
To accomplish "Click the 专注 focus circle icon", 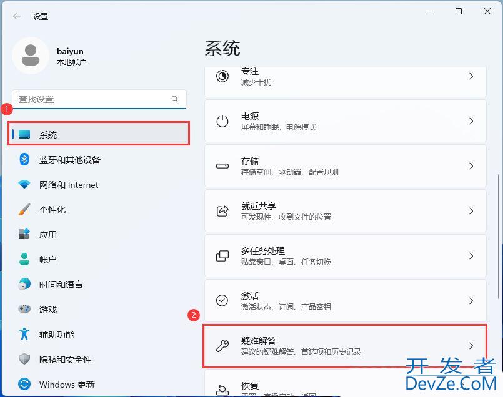I will [x=222, y=76].
